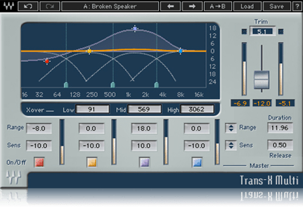Click the left clip indicator beside Trim

tap(244, 32)
